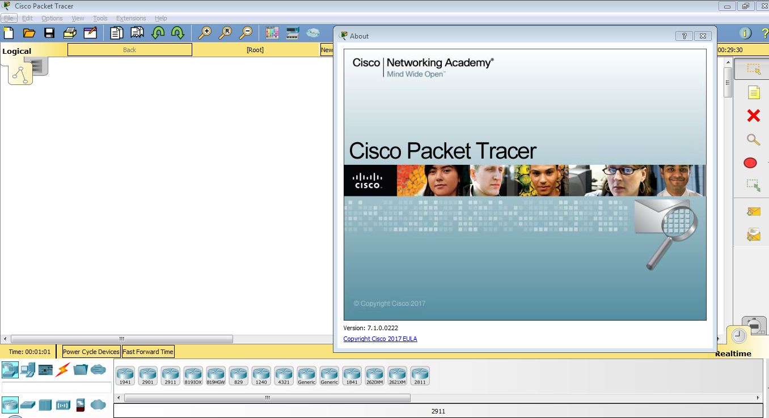
Task: Pick the 819IOX router
Action: [x=193, y=376]
